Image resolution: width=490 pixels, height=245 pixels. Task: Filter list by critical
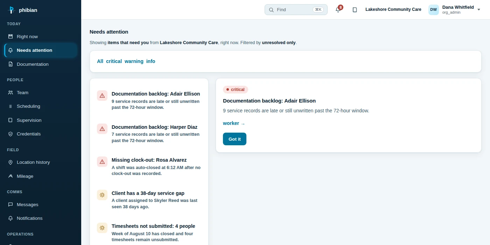[114, 61]
